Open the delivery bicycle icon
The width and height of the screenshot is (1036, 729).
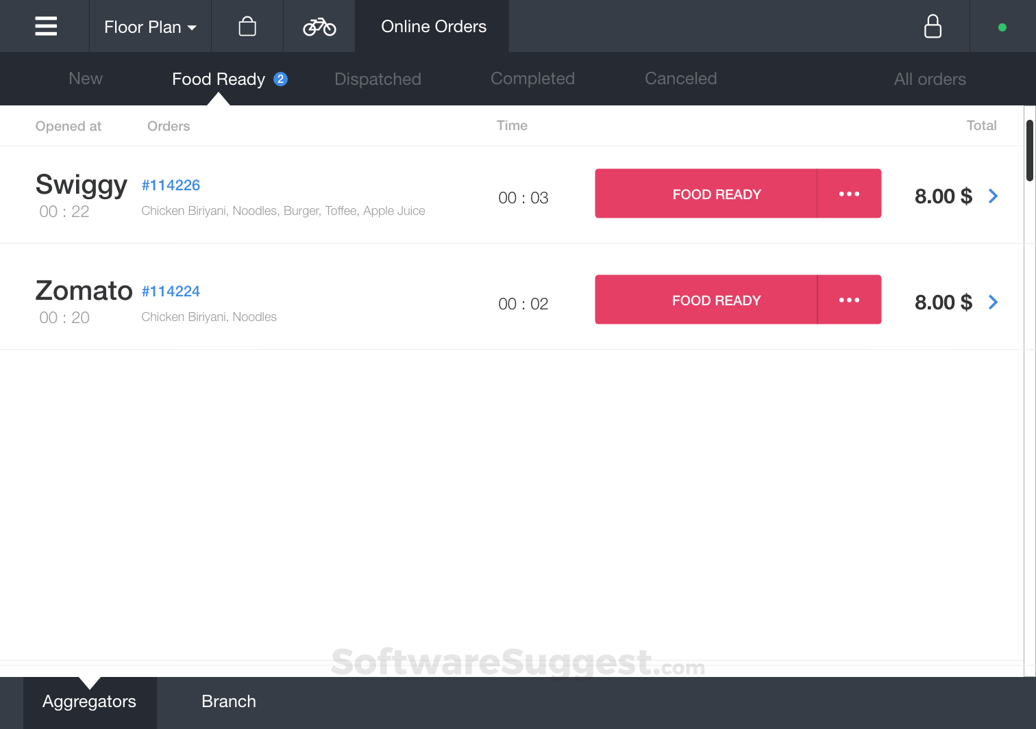click(x=319, y=27)
